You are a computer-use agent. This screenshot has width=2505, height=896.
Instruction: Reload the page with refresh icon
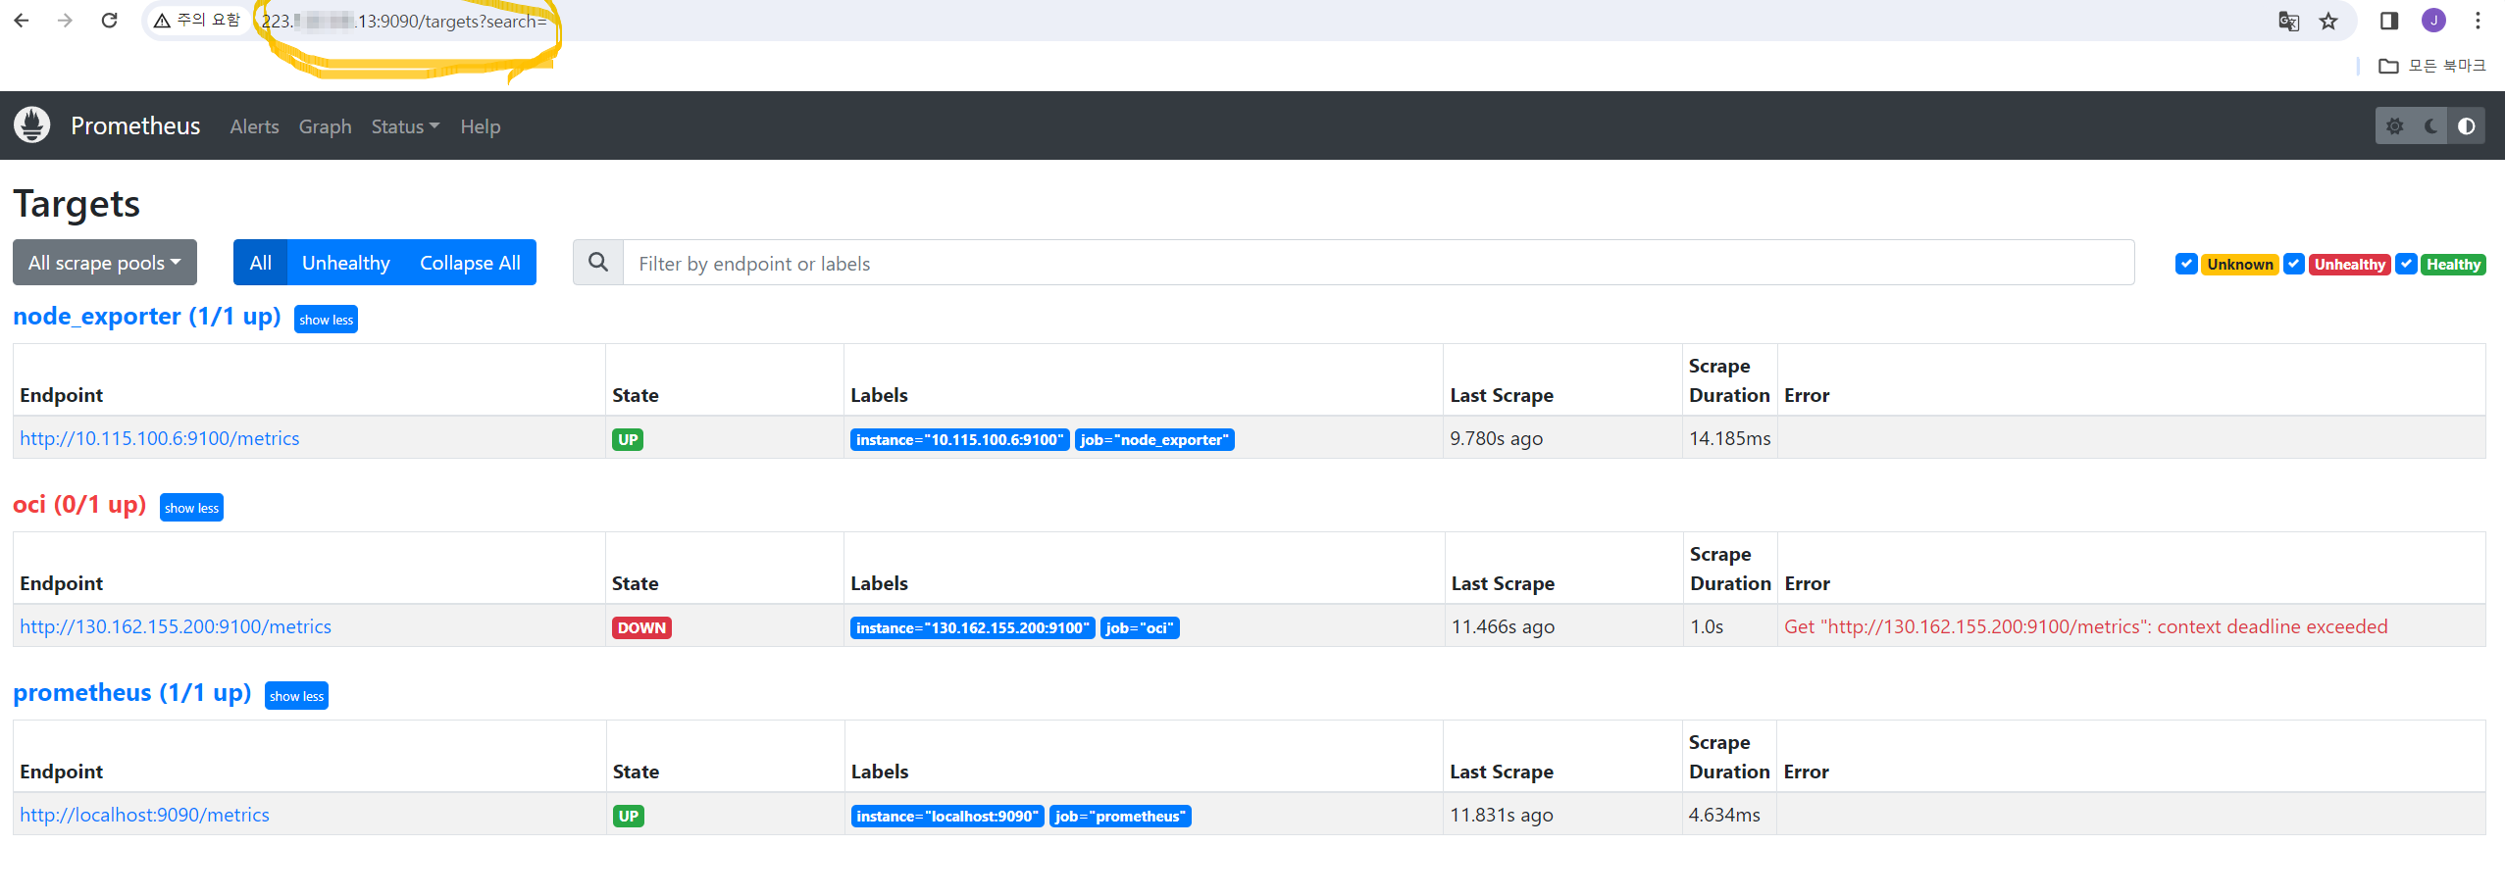pos(109,21)
